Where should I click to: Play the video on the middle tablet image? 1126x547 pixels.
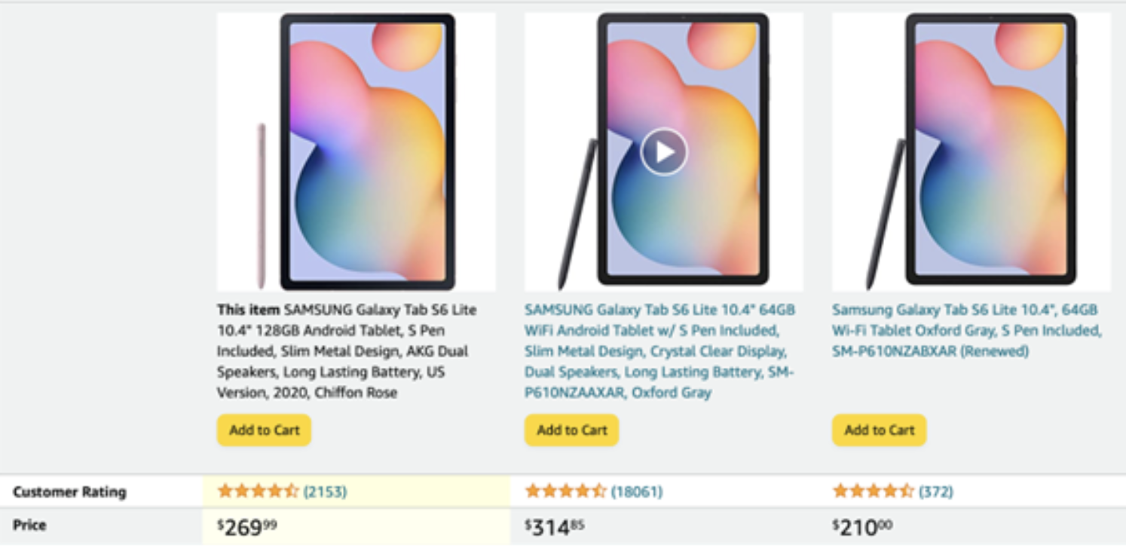pyautogui.click(x=664, y=152)
